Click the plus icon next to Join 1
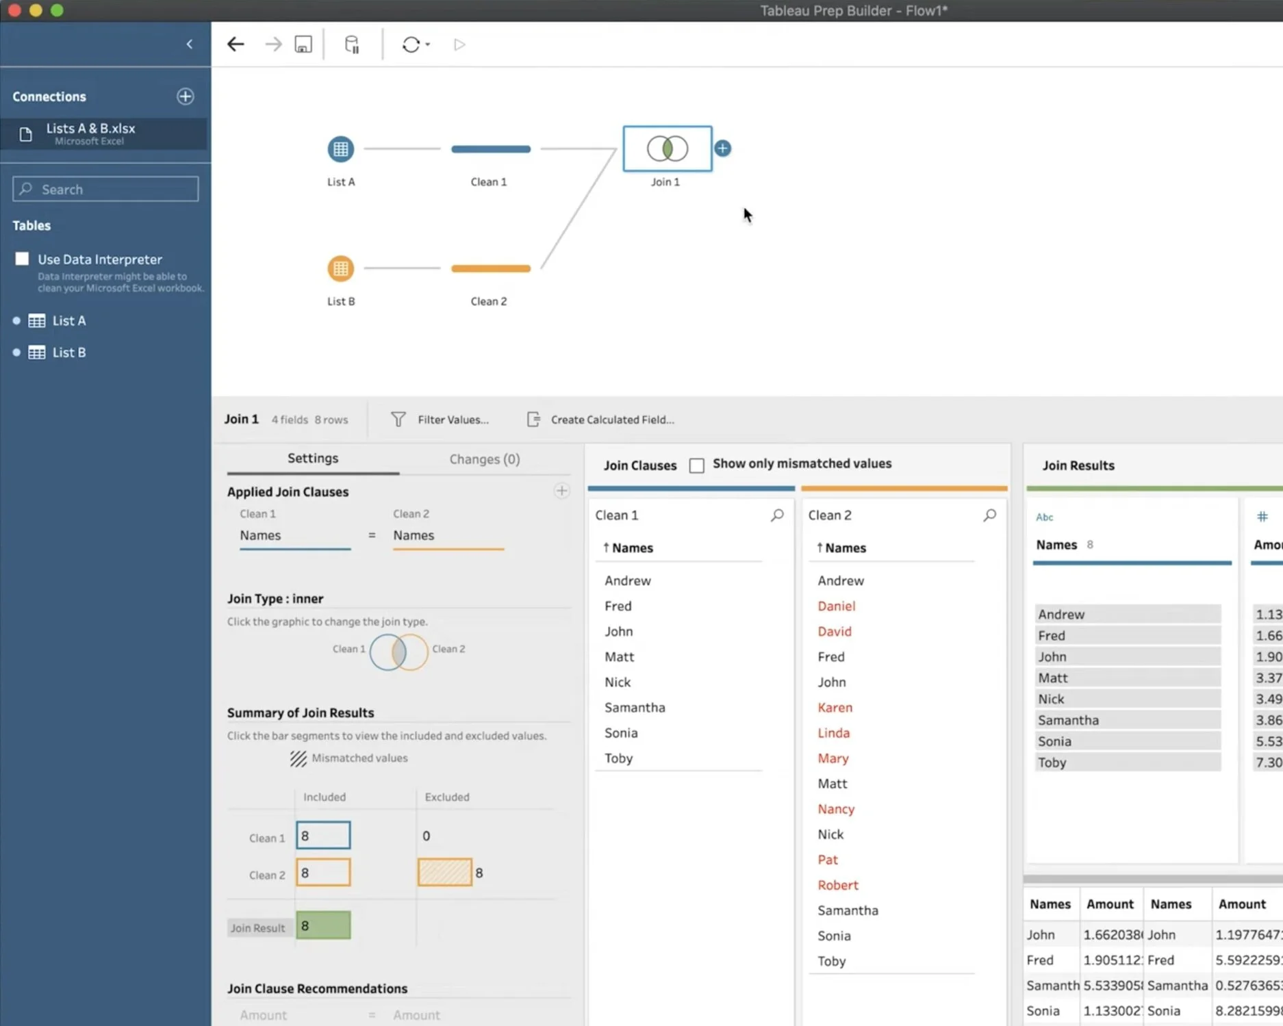Screen dimensions: 1283x1026 point(722,149)
